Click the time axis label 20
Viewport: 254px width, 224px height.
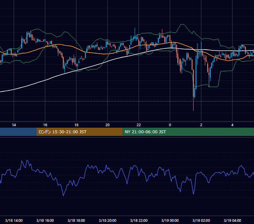[108, 125]
